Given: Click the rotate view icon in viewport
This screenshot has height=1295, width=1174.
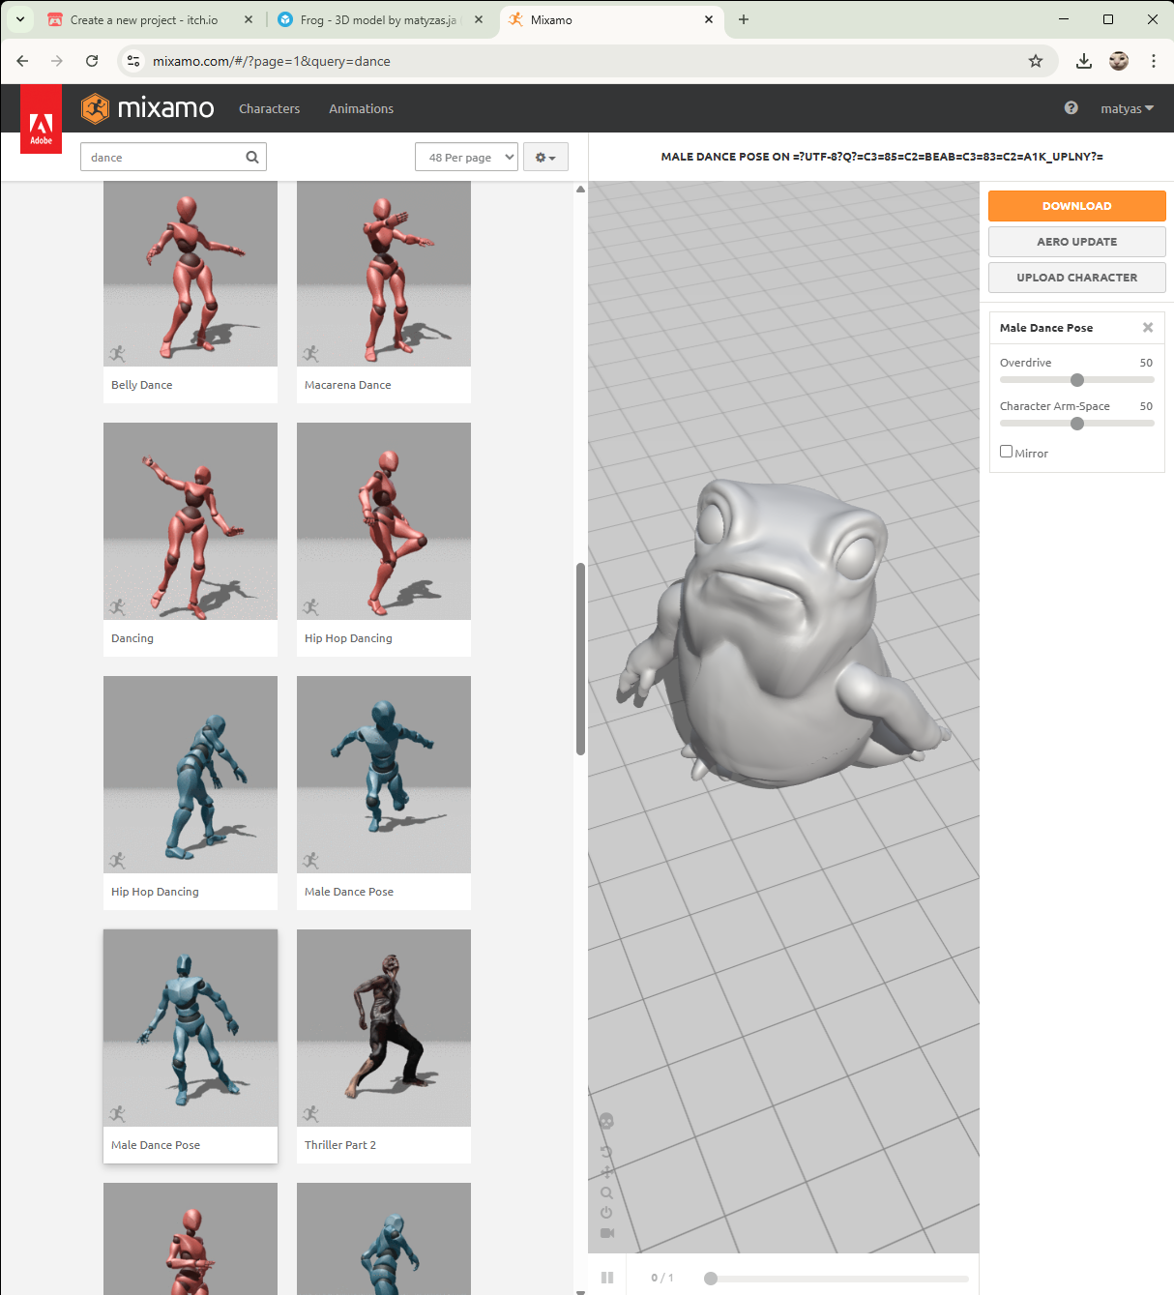Looking at the screenshot, I should [606, 1152].
